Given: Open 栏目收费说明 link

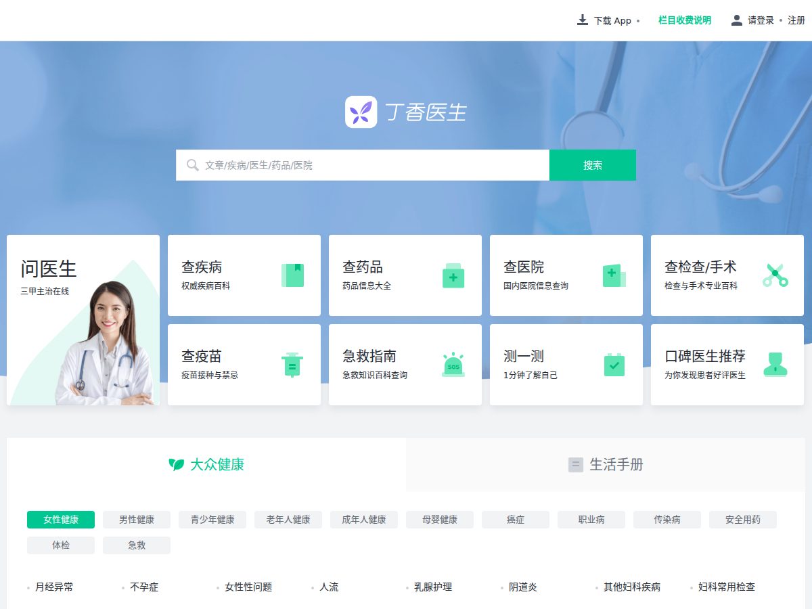Looking at the screenshot, I should pyautogui.click(x=685, y=20).
